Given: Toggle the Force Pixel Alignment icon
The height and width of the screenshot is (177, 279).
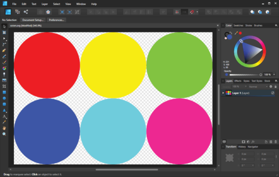Looking at the screenshot, I should (x=177, y=12).
